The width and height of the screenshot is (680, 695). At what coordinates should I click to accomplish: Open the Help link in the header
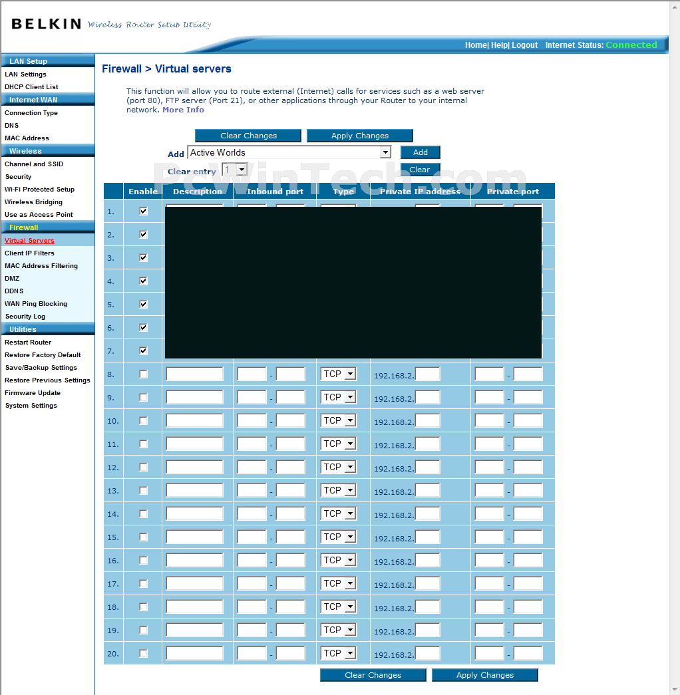coord(499,45)
